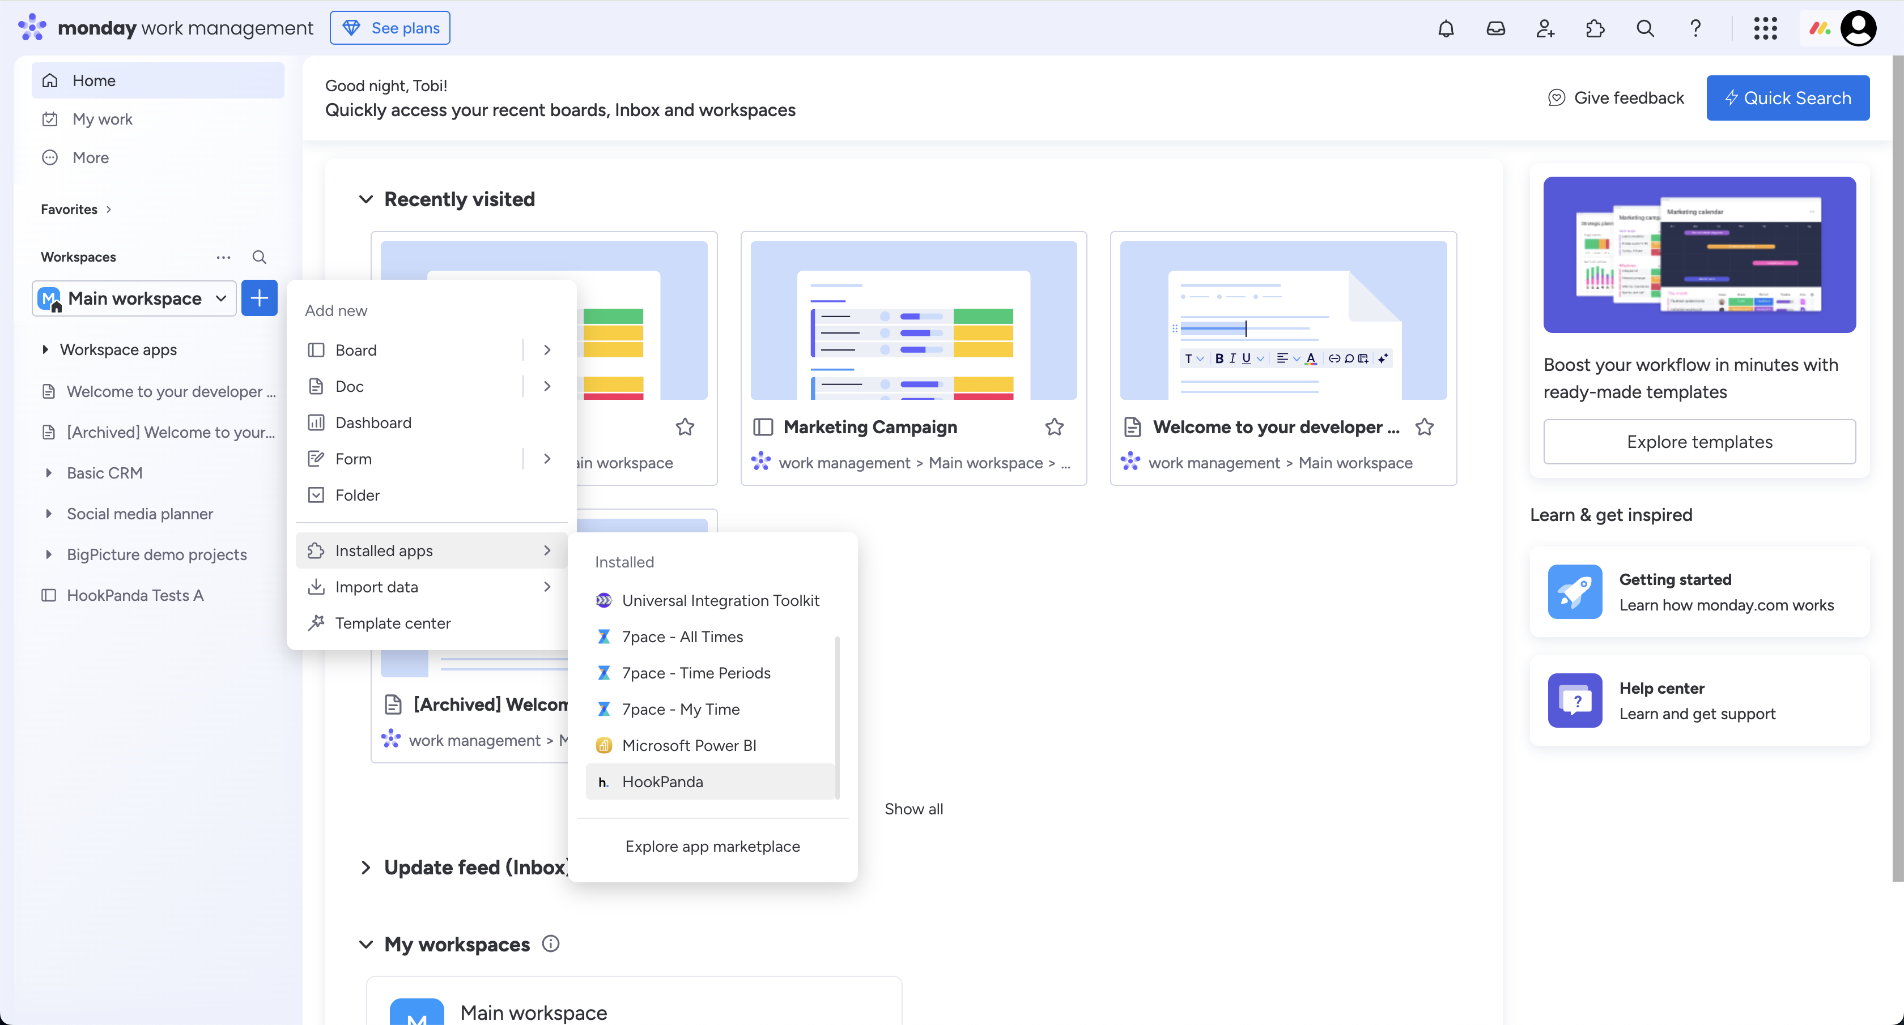The width and height of the screenshot is (1904, 1025).
Task: Open Main workspace card
Action: pos(634,1001)
